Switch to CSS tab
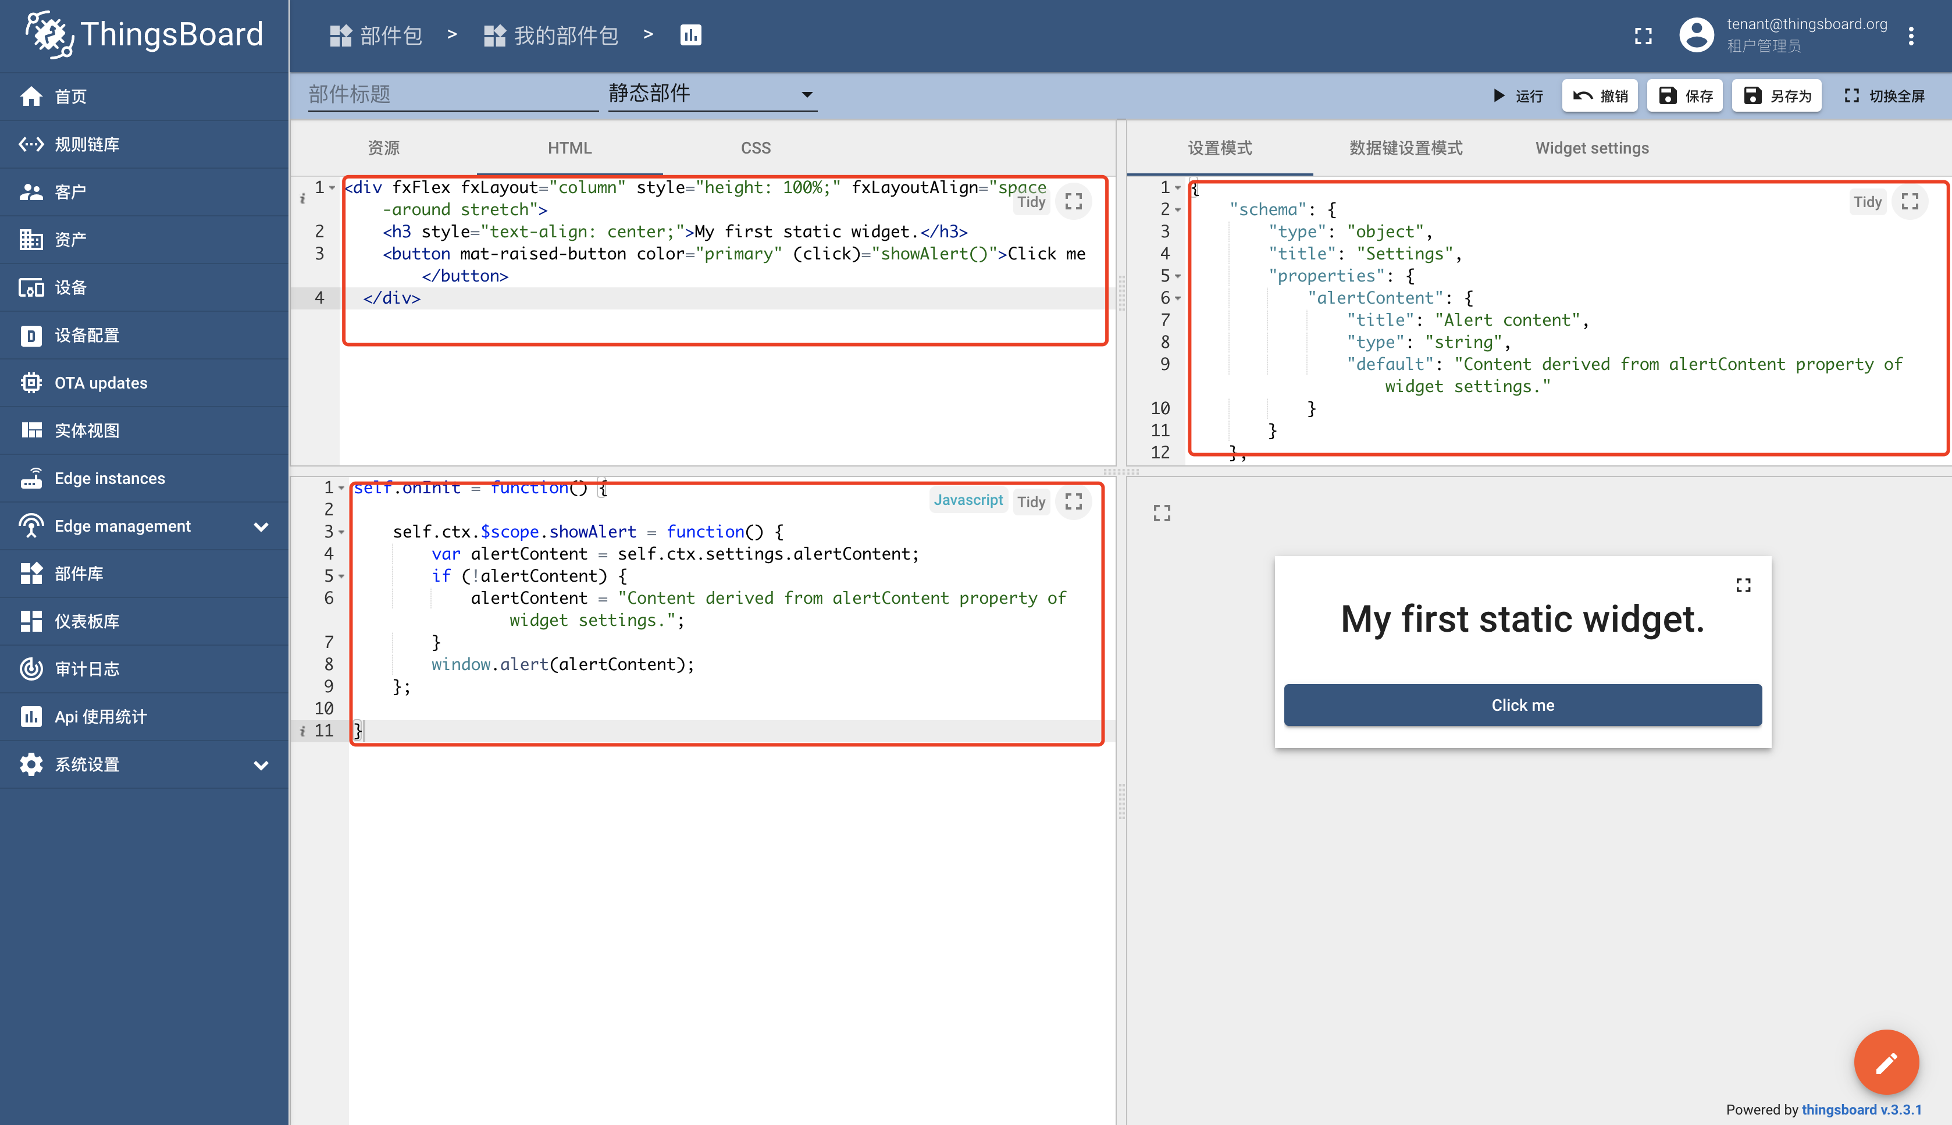The height and width of the screenshot is (1125, 1952). [756, 148]
